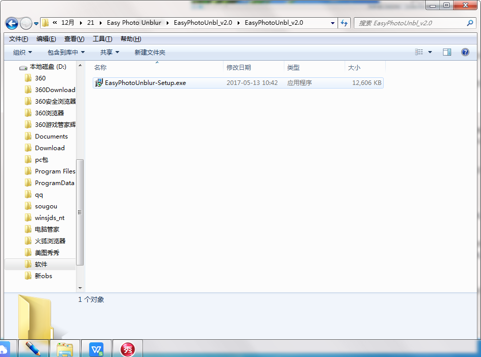This screenshot has height=357, width=481.
Task: Open the 包含到库中 dropdown
Action: (66, 53)
